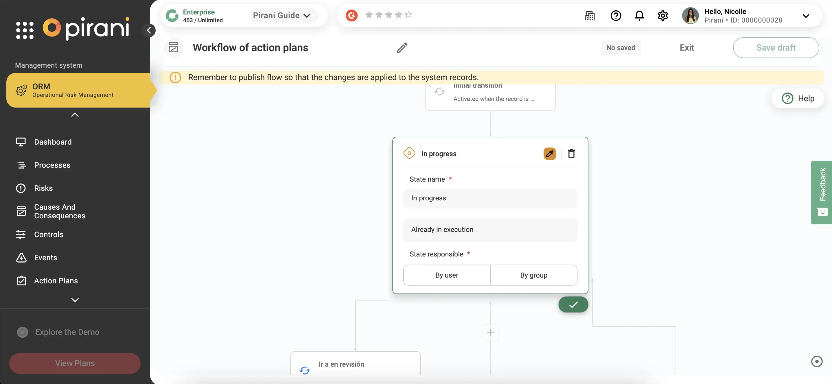Collapse the sidebar with arrow toggle
The width and height of the screenshot is (832, 384).
coord(149,30)
